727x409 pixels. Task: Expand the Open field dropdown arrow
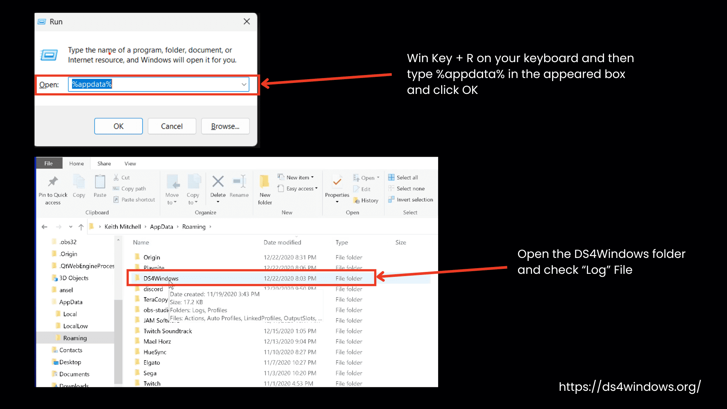tap(244, 84)
